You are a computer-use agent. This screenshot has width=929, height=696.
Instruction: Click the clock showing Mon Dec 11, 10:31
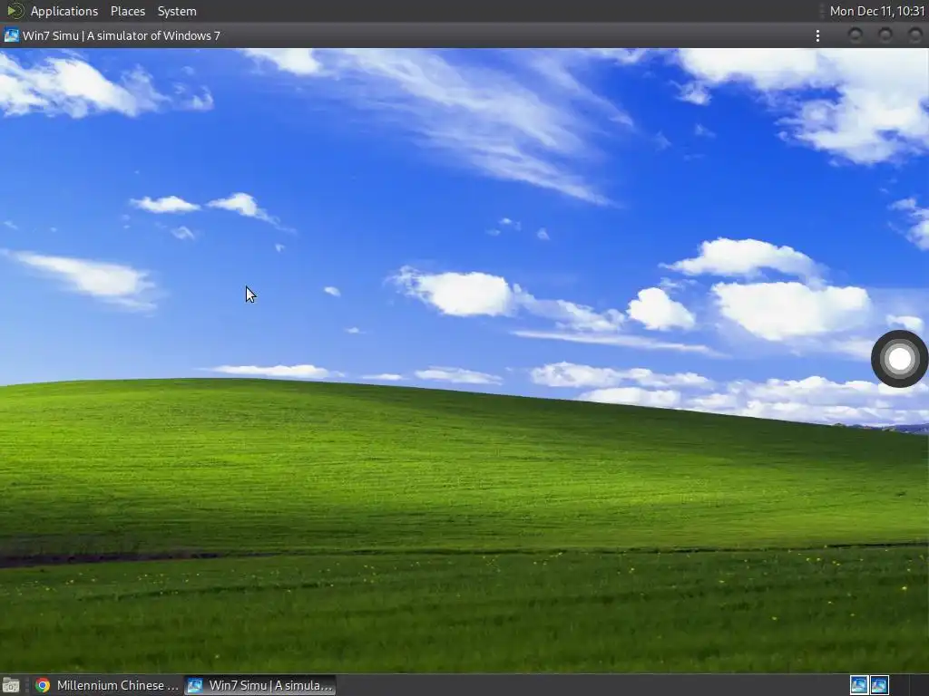click(x=877, y=11)
